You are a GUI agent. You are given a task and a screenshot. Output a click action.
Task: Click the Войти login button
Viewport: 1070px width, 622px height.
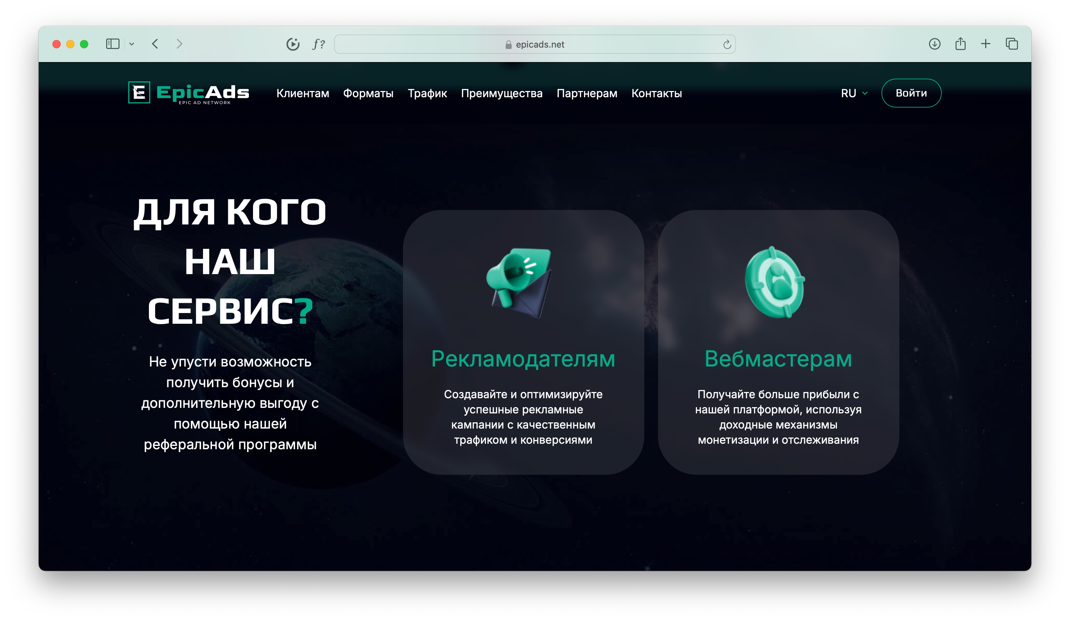pos(911,93)
